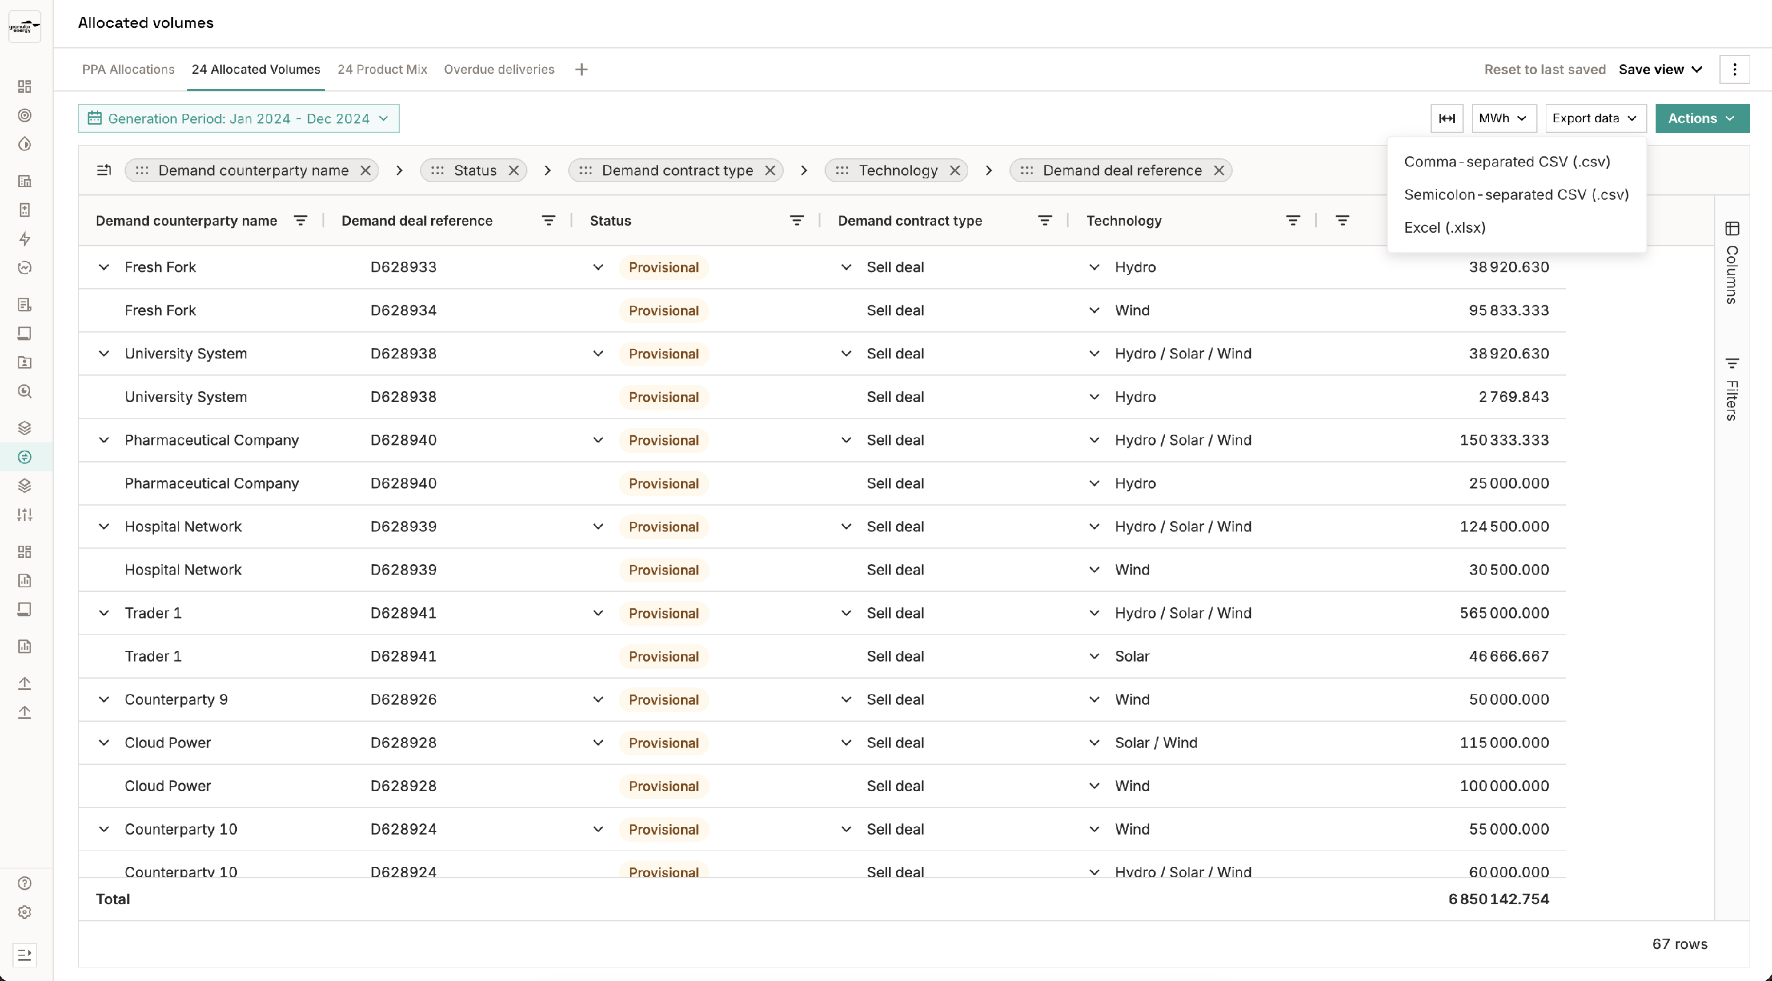Switch to the 24 Product Mix tab

coord(382,70)
